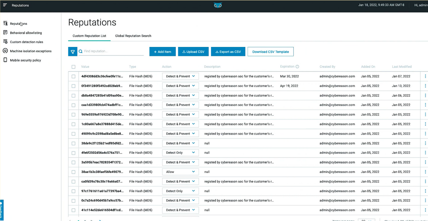Tick the checkbox next to hash 38de9c2f125b21edf85dfd2

73,143
